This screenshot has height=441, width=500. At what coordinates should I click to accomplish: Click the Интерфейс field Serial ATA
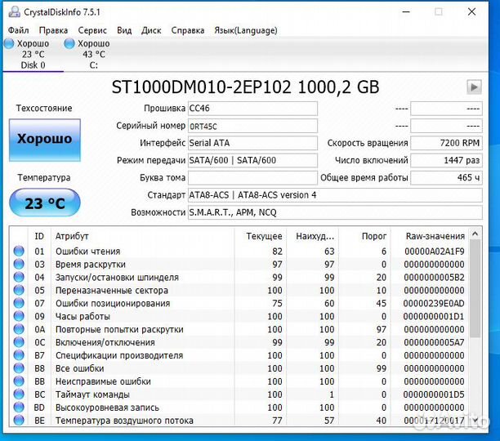pos(252,143)
